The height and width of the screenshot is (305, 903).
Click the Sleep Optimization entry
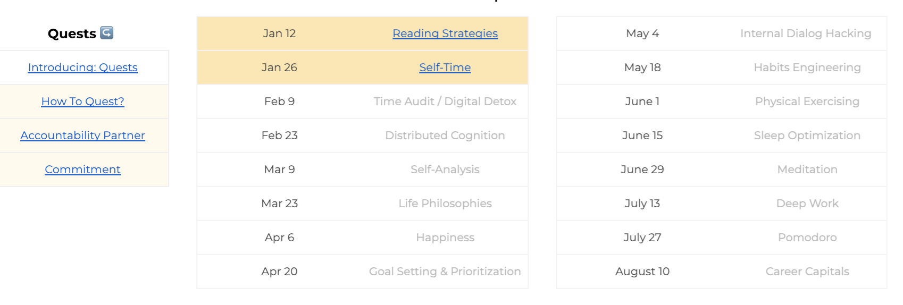click(x=807, y=135)
